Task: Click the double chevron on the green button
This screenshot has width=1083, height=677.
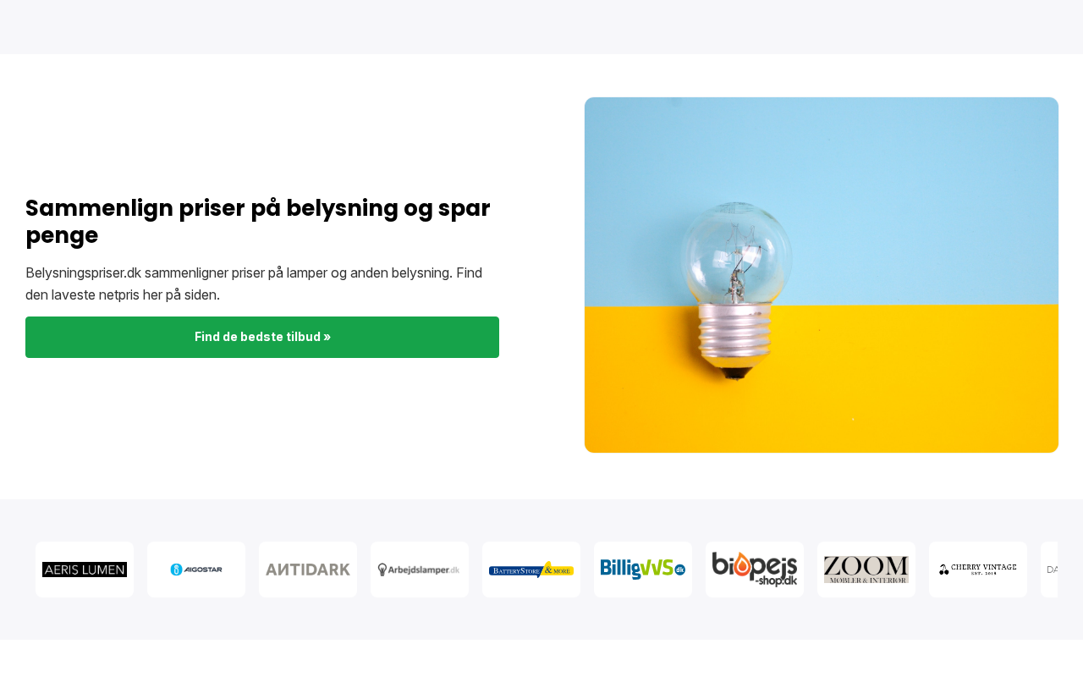Action: click(327, 337)
